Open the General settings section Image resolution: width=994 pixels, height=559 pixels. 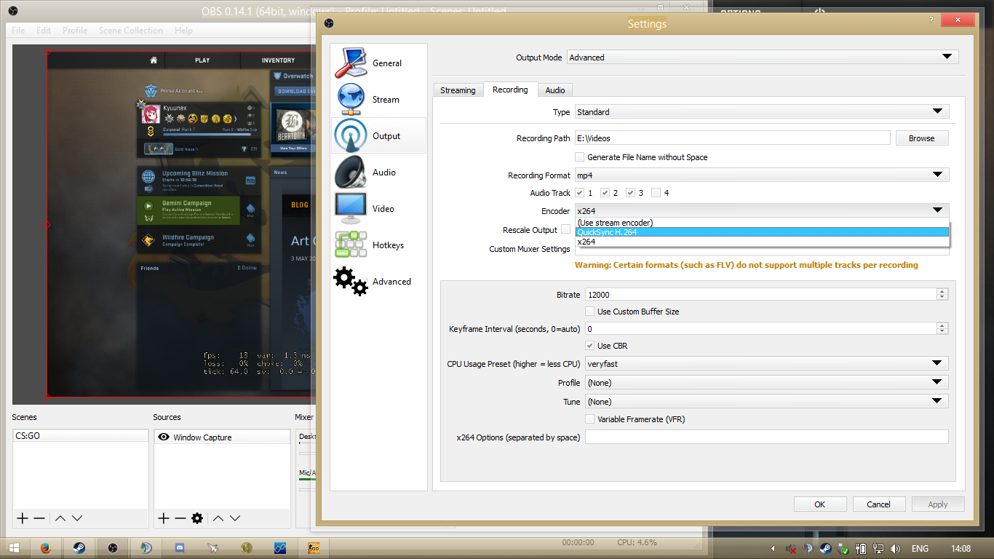[x=378, y=63]
